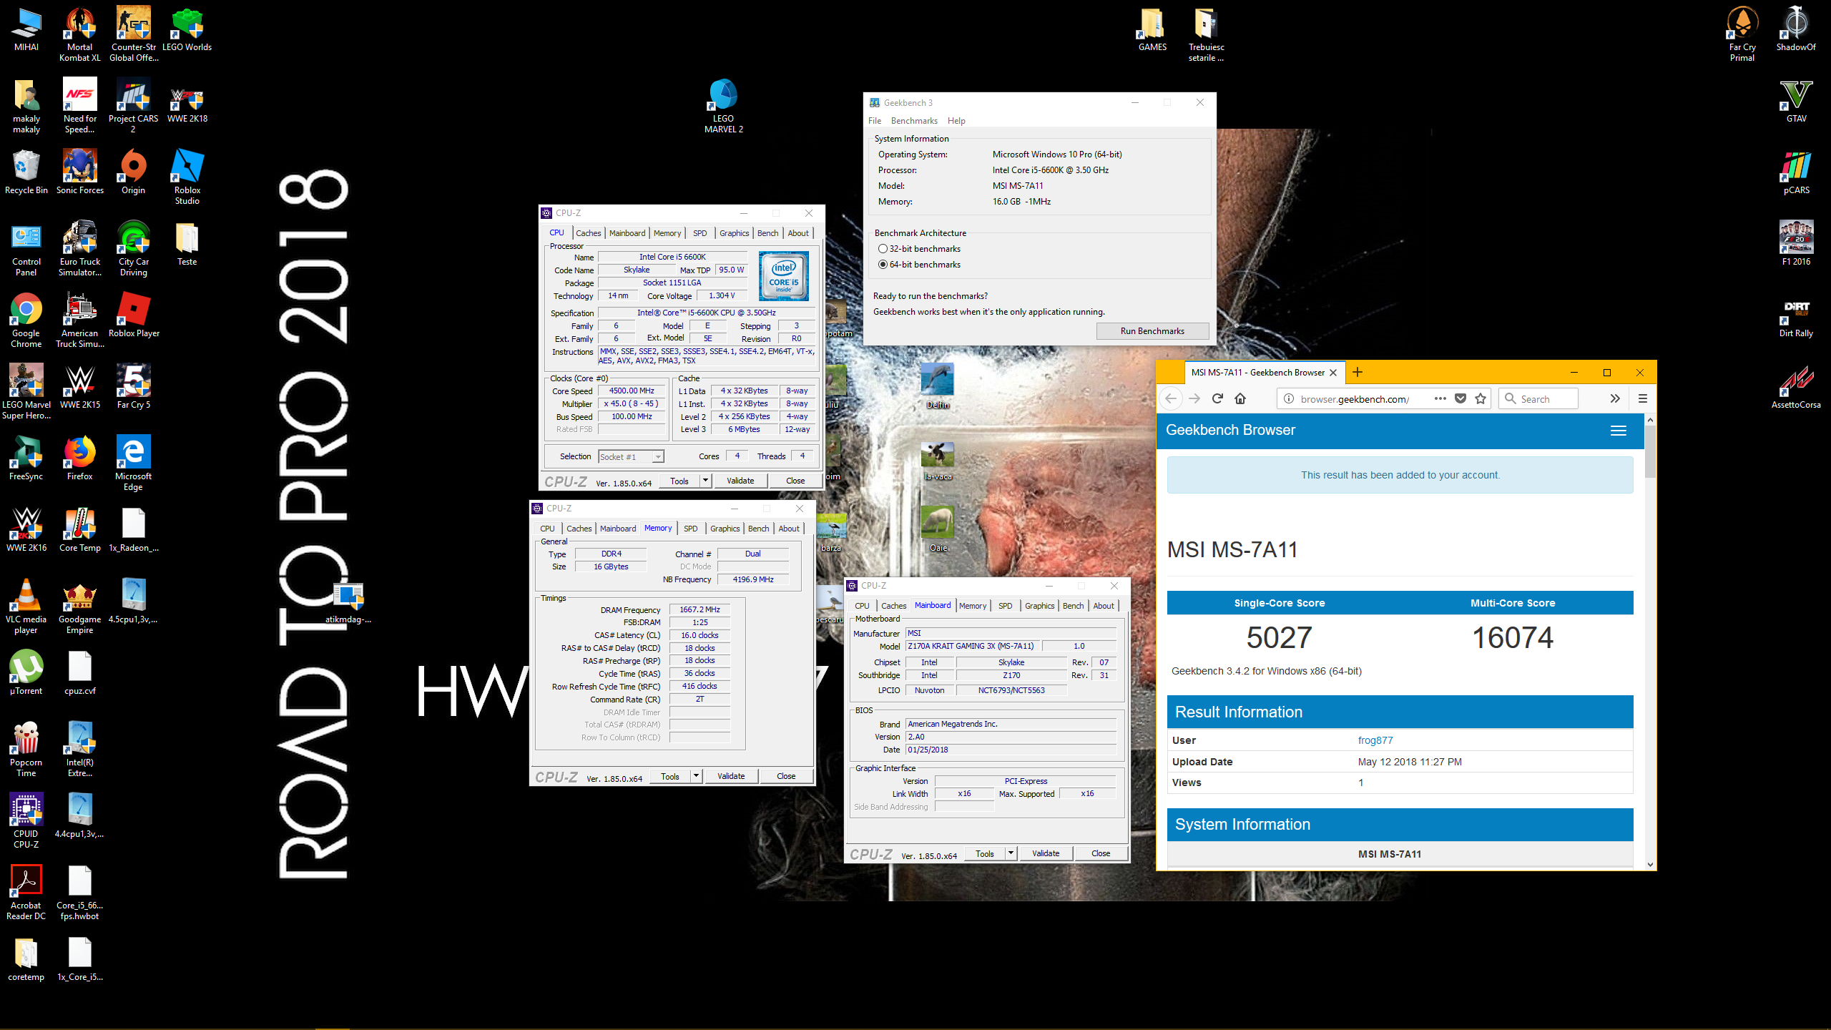Open the GAMES folder on the desktop
Viewport: 1831px width, 1030px height.
1152,30
